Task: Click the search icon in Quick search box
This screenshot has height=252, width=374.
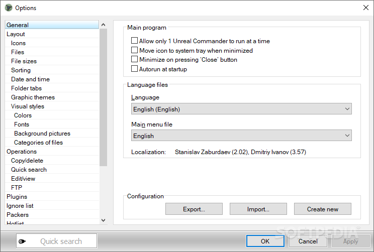Action: (22, 241)
